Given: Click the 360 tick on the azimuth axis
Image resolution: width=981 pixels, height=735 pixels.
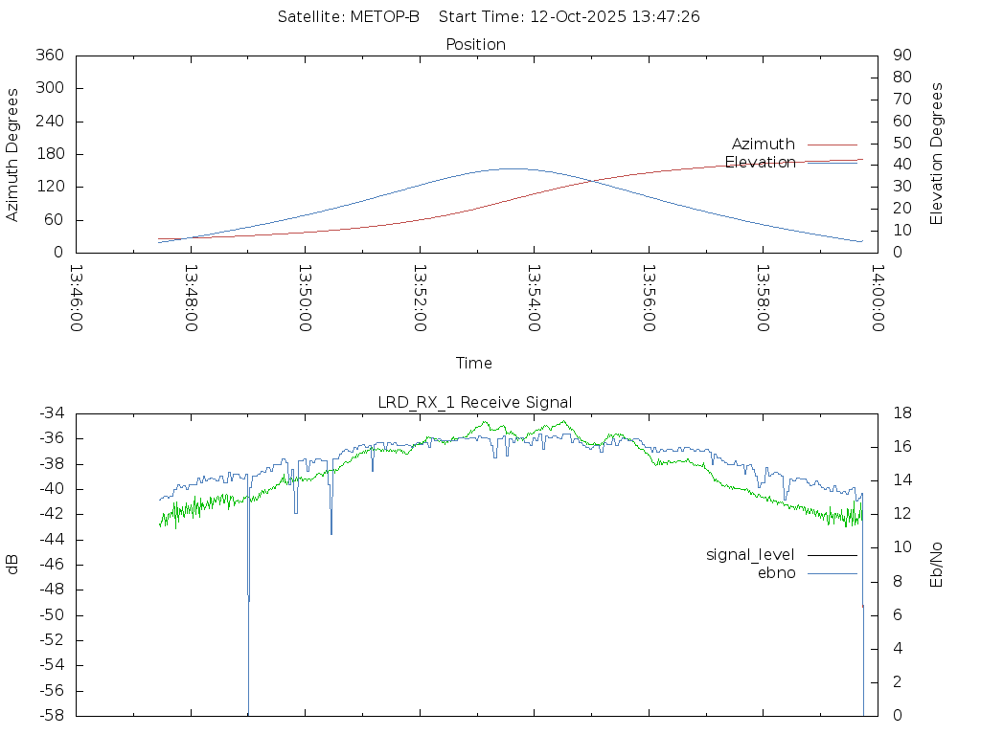Looking at the screenshot, I should tap(50, 56).
